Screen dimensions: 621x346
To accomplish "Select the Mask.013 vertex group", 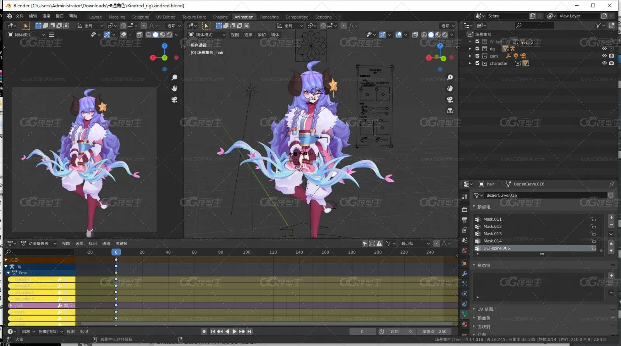I will coord(536,234).
